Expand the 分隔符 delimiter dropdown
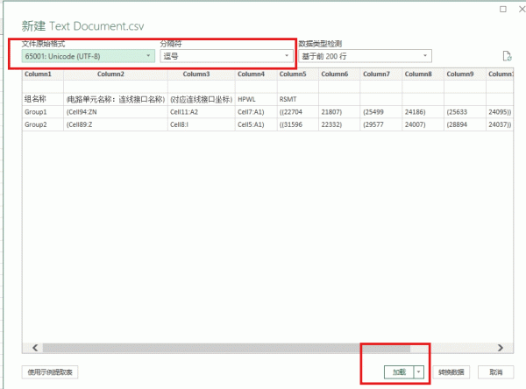 tap(225, 55)
